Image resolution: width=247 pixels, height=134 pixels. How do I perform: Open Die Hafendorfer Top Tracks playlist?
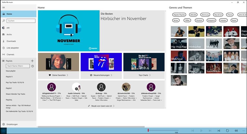click(19, 111)
